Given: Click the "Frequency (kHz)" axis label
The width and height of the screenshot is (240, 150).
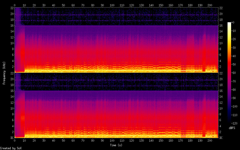Looking at the screenshot, I should (4, 73).
